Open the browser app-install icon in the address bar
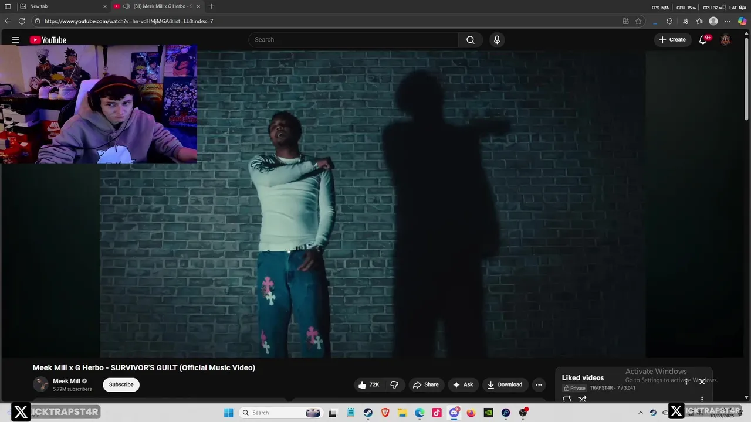The width and height of the screenshot is (751, 422). point(625,21)
